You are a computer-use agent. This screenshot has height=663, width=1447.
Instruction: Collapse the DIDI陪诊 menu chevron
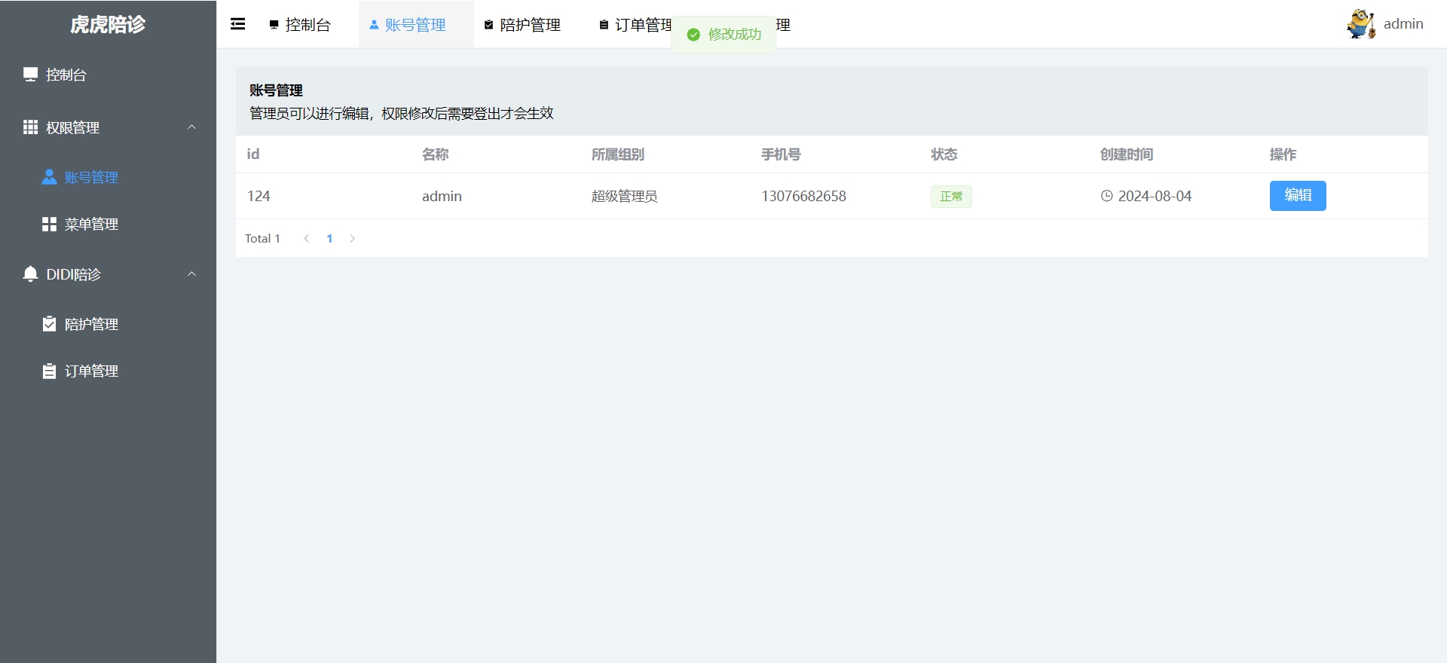click(x=191, y=274)
